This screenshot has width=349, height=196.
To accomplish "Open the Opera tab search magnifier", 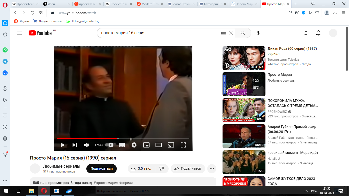I will click(x=313, y=4).
